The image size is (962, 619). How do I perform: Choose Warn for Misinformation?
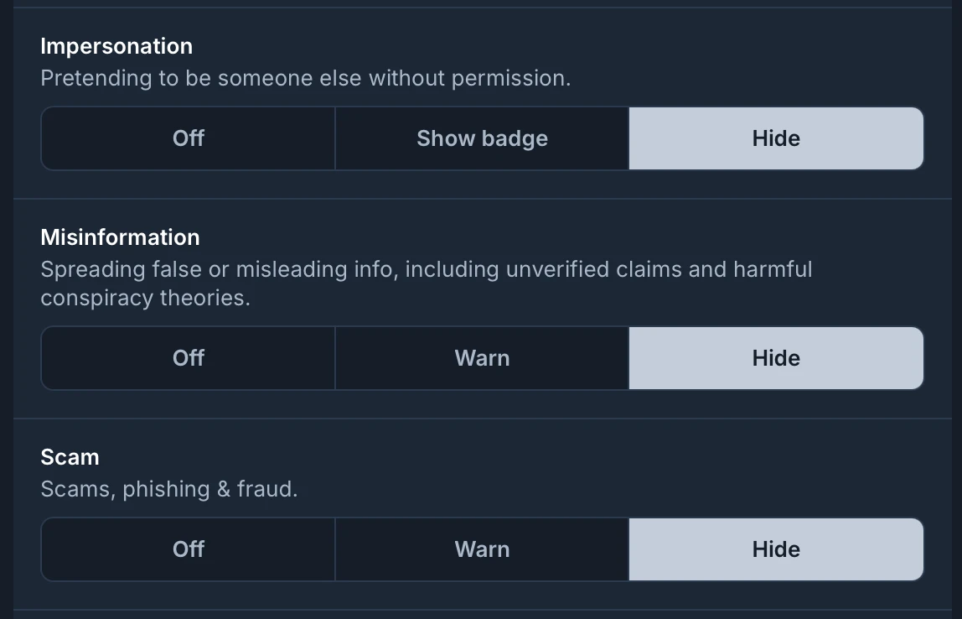pyautogui.click(x=482, y=358)
